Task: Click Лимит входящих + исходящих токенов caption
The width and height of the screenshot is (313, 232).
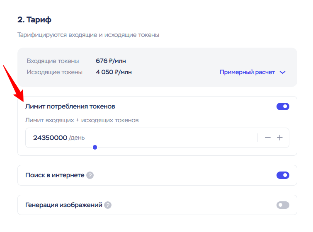Action: coord(82,120)
